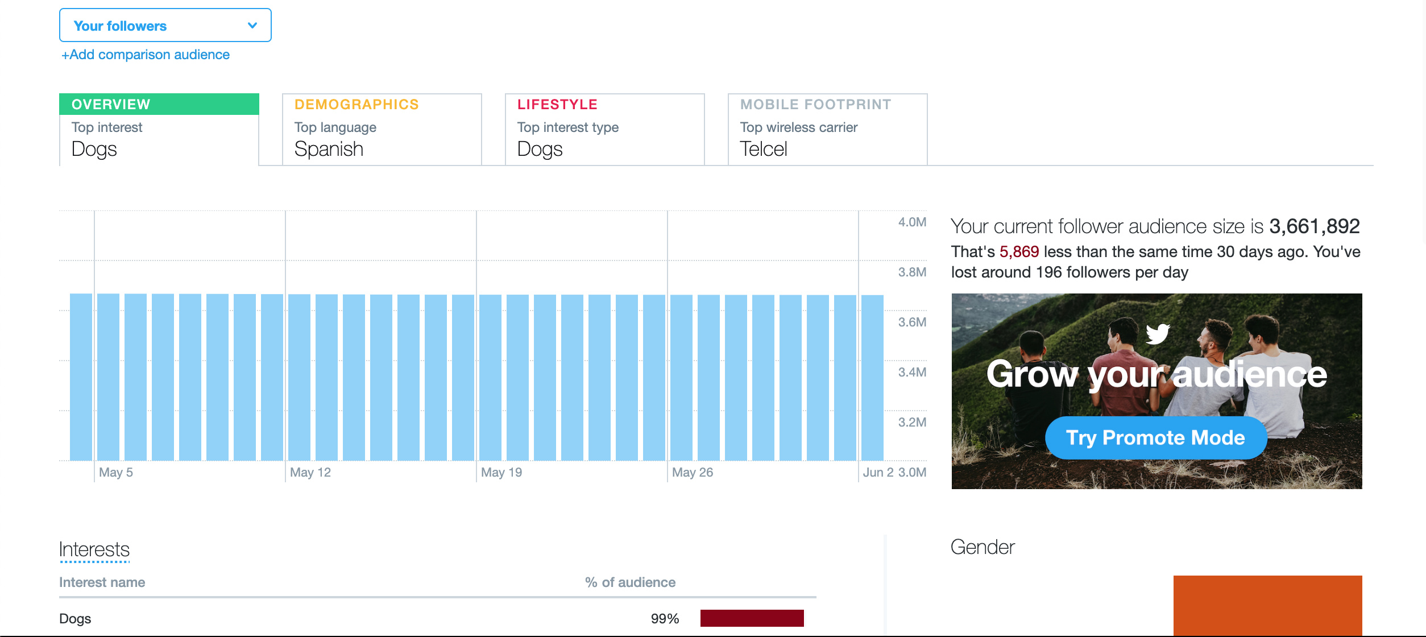Open the Your followers audience dropdown
Viewport: 1426px width, 637px height.
(x=165, y=25)
